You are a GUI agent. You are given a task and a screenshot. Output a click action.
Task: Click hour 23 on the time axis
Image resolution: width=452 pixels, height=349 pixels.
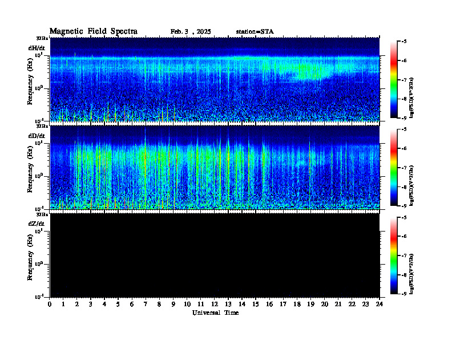(365, 304)
